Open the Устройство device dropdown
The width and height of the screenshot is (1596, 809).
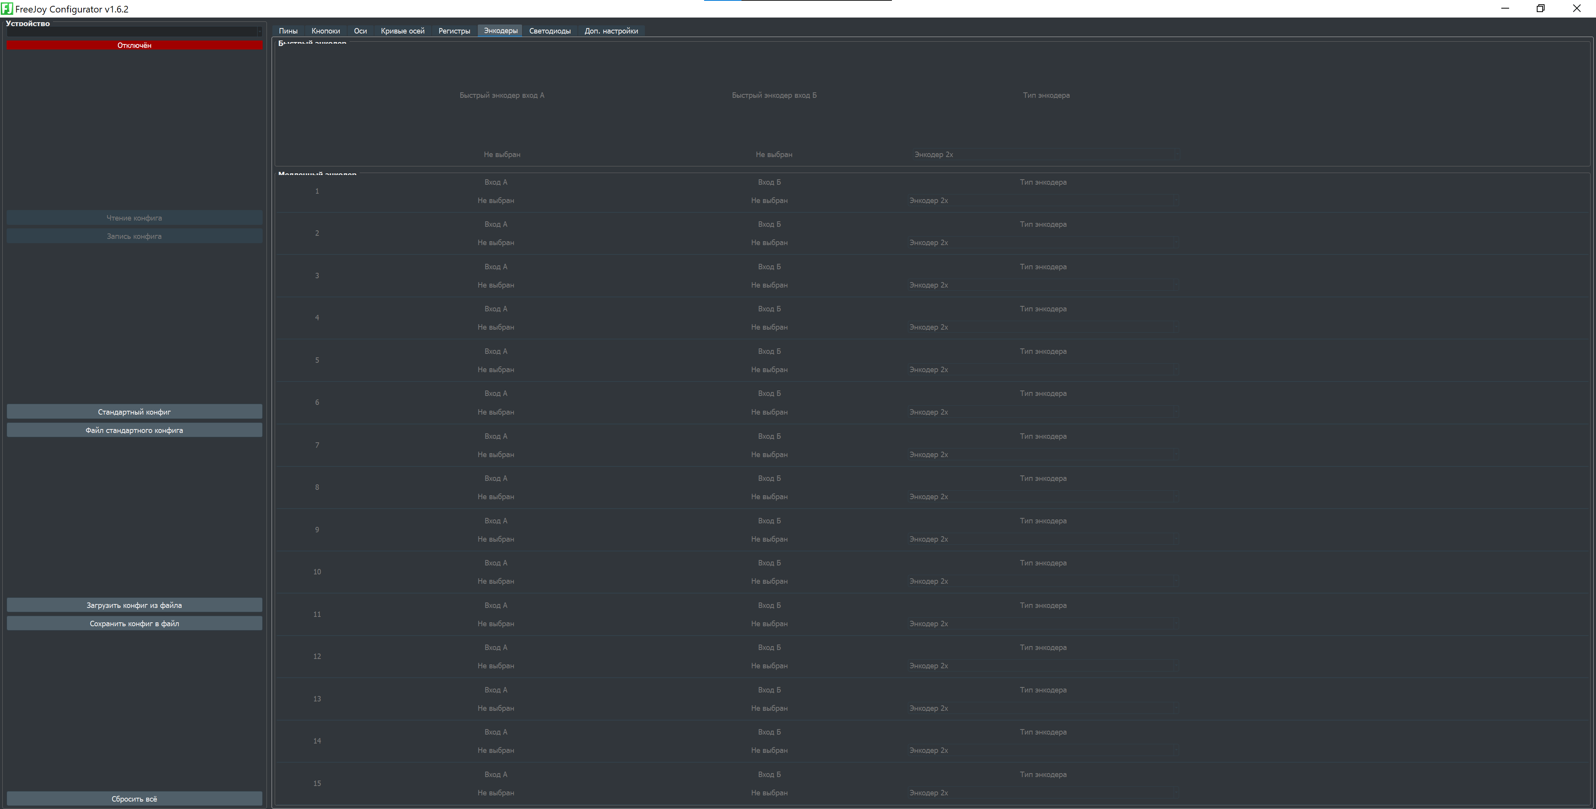[x=134, y=32]
